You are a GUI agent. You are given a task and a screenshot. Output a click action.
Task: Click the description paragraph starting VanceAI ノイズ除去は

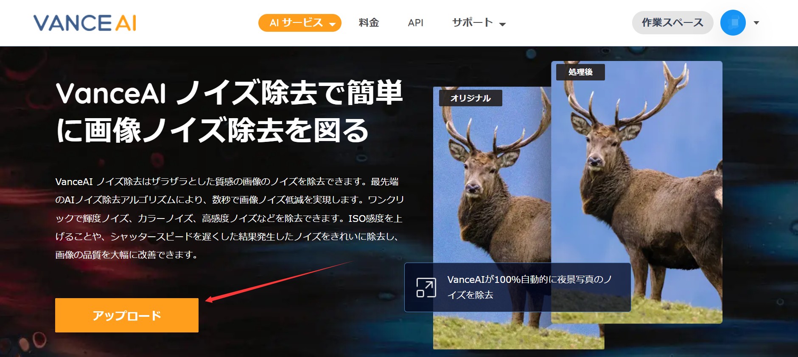pyautogui.click(x=230, y=218)
